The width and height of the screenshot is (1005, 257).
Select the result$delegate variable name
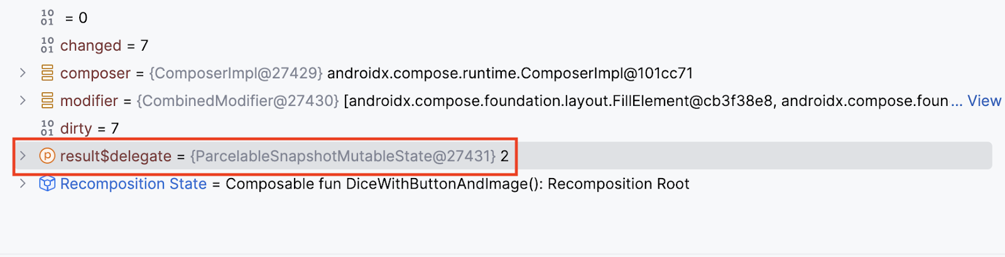click(x=116, y=156)
